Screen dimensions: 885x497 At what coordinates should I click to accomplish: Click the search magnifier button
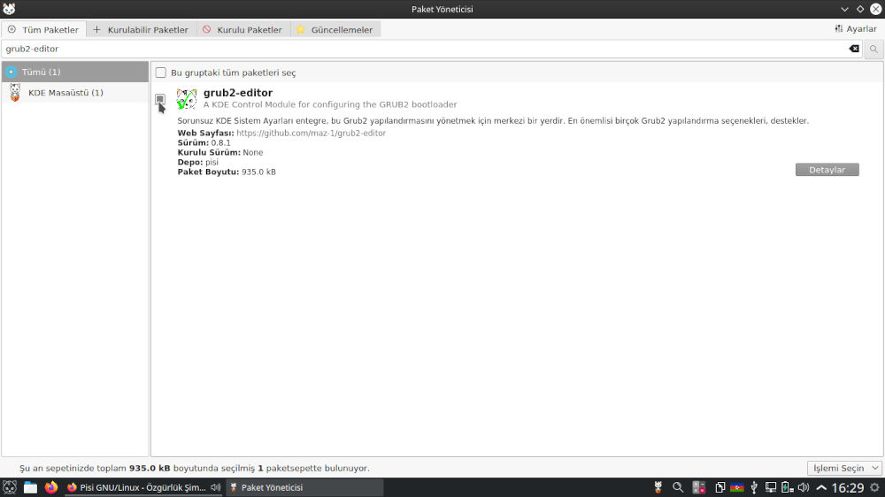coord(873,49)
